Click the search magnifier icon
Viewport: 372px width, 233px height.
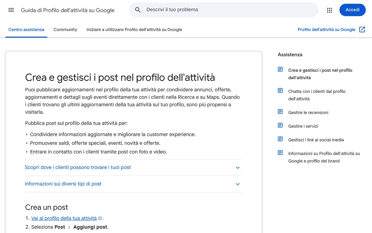coord(138,10)
